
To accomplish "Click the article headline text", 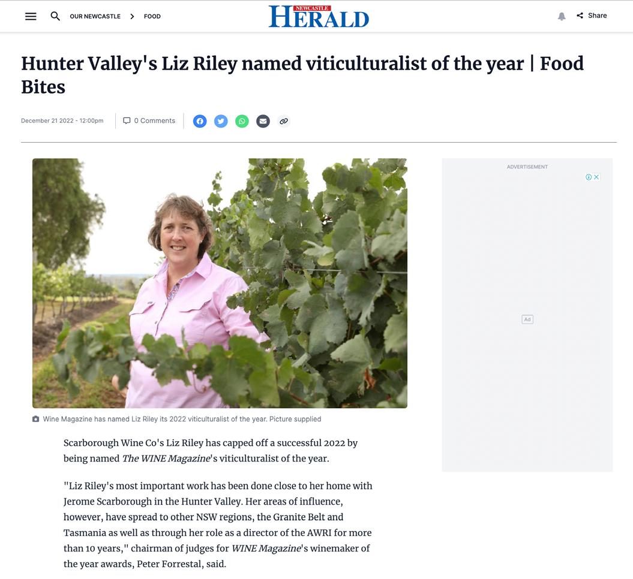I will click(x=302, y=75).
